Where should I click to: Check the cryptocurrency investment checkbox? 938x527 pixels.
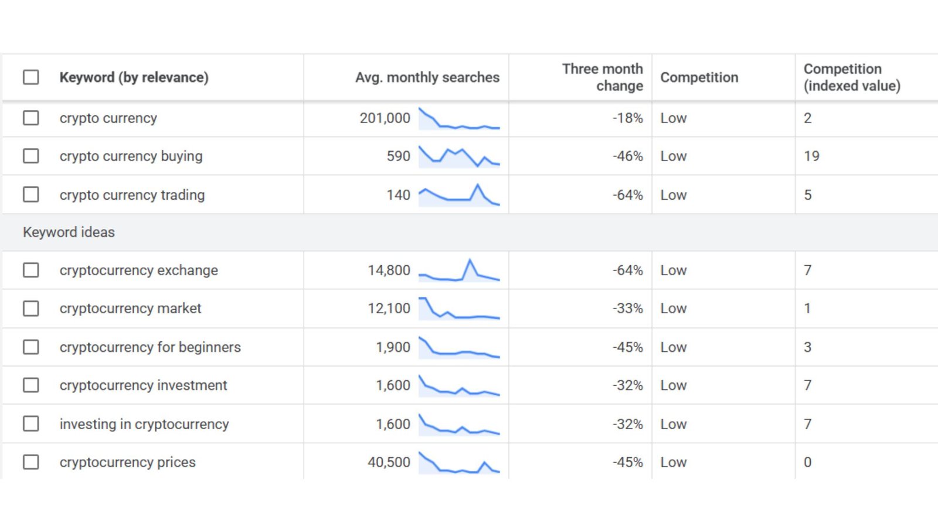(30, 385)
